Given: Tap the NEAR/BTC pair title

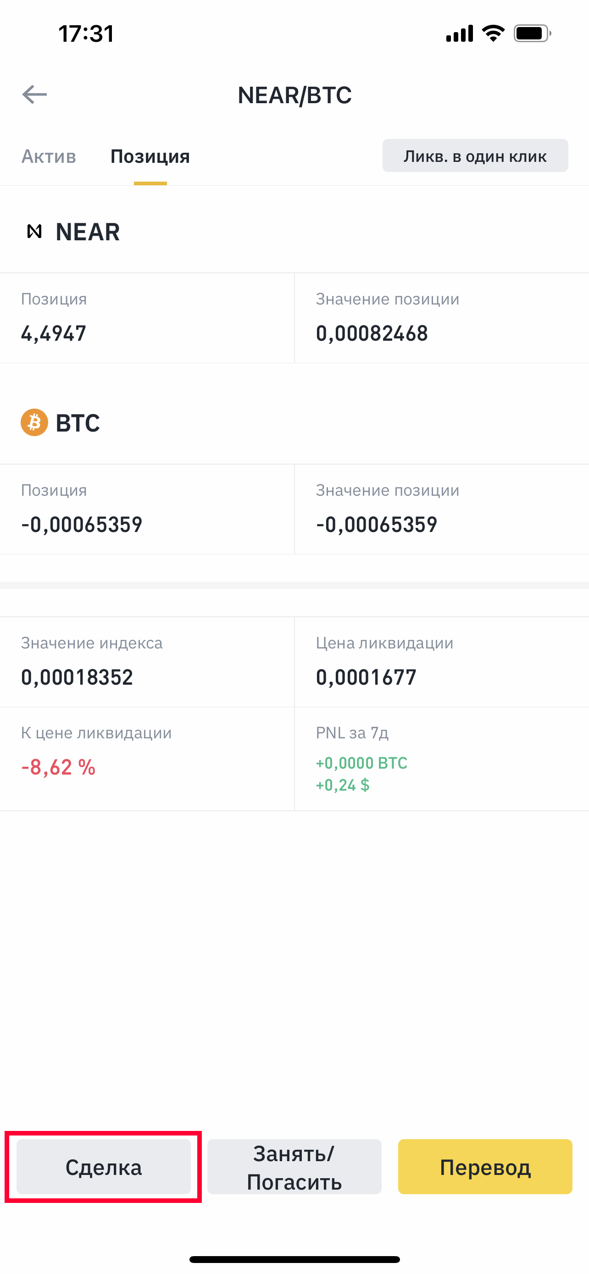Looking at the screenshot, I should pos(294,95).
